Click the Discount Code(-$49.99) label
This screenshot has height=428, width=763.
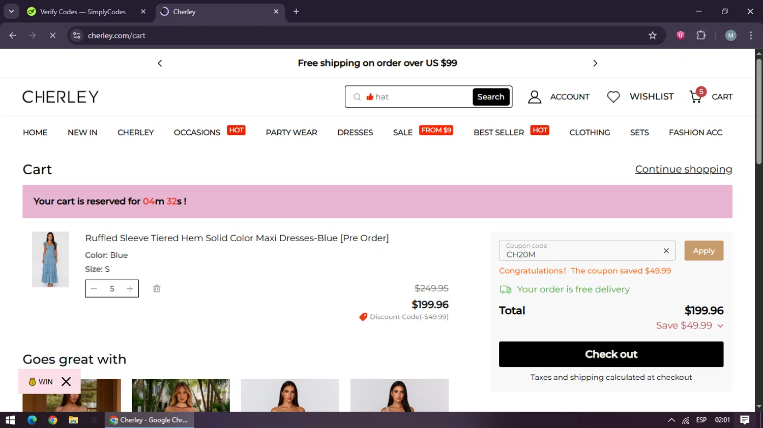tap(409, 317)
